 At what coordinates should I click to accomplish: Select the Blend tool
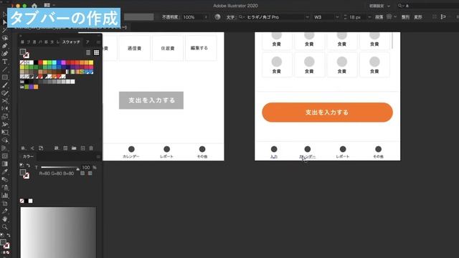pyautogui.click(x=5, y=180)
